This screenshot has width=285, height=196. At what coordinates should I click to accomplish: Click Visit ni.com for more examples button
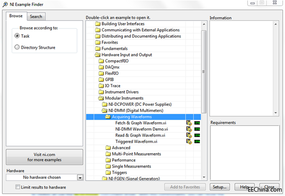pos(45,157)
